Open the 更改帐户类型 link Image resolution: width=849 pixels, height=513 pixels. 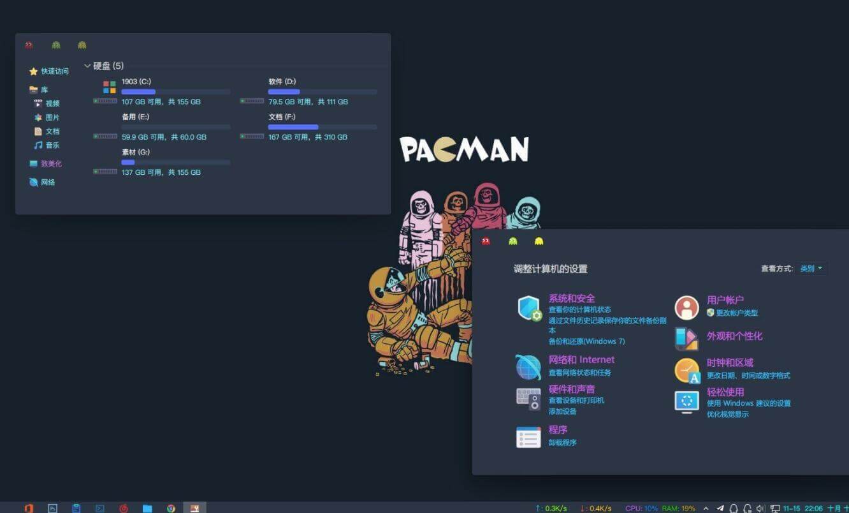pyautogui.click(x=736, y=313)
